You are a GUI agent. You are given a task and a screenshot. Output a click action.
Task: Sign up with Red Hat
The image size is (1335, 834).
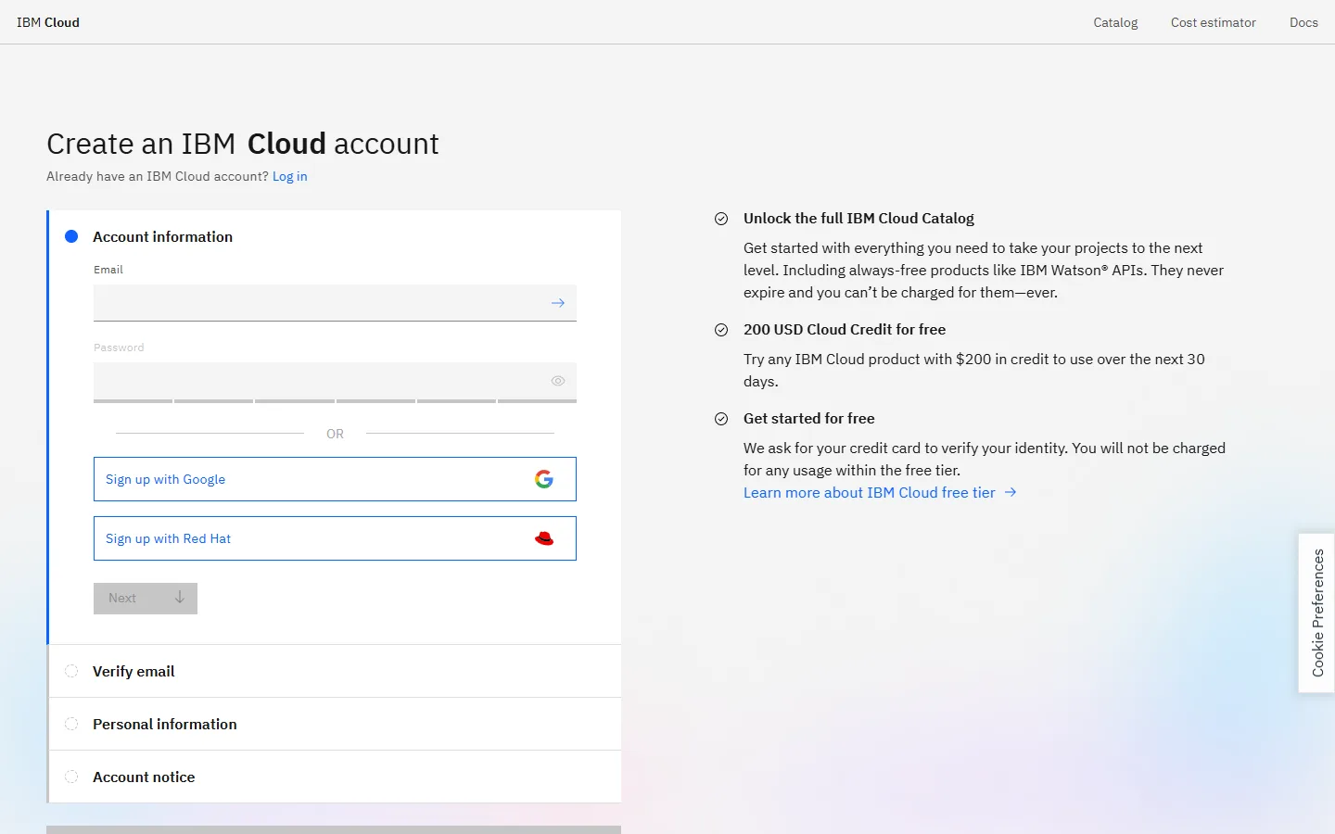tap(335, 538)
